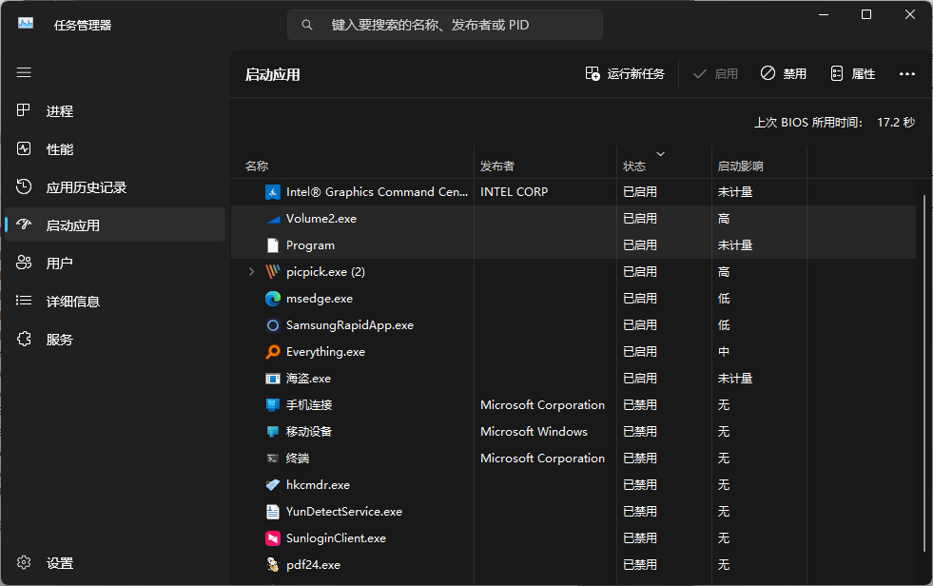Switch to the 进程 tab
933x586 pixels.
[x=115, y=110]
